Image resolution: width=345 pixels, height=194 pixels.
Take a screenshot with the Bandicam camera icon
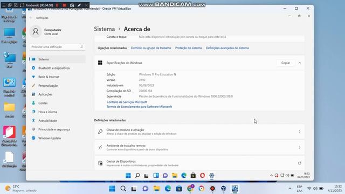72,5
